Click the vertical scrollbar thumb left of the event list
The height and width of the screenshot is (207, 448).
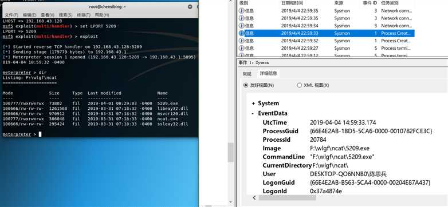click(230, 152)
